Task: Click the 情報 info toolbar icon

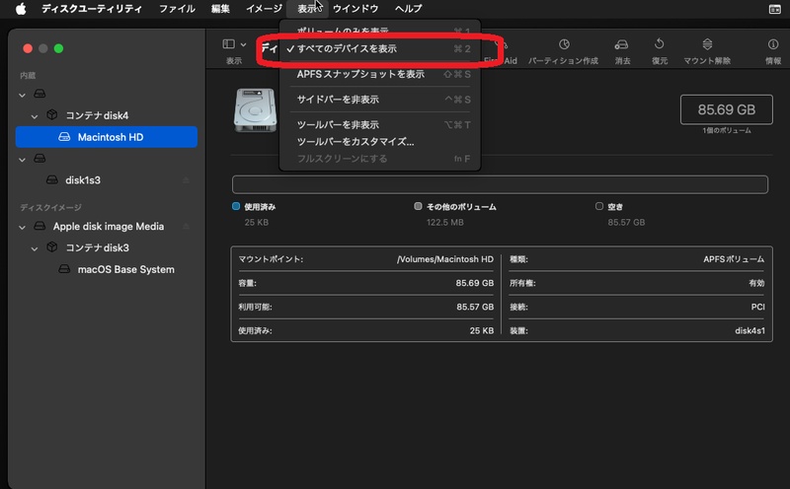Action: point(773,44)
